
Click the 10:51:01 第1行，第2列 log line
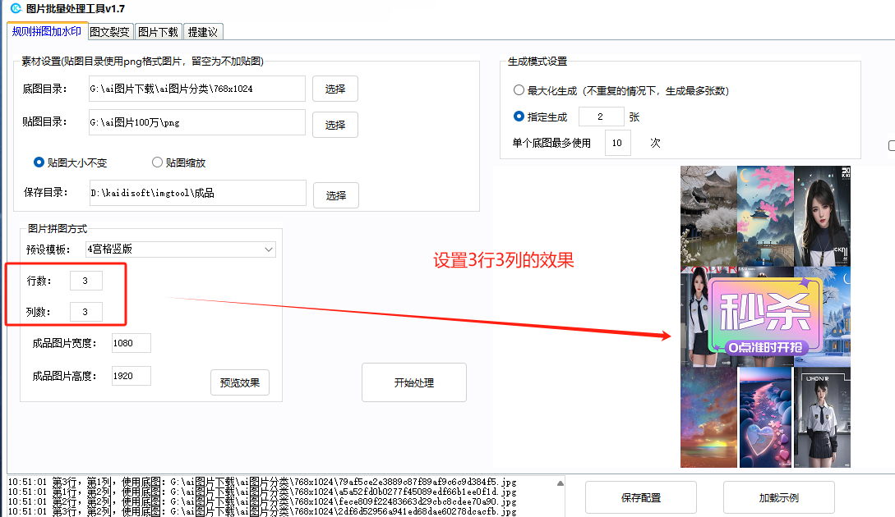pos(262,492)
